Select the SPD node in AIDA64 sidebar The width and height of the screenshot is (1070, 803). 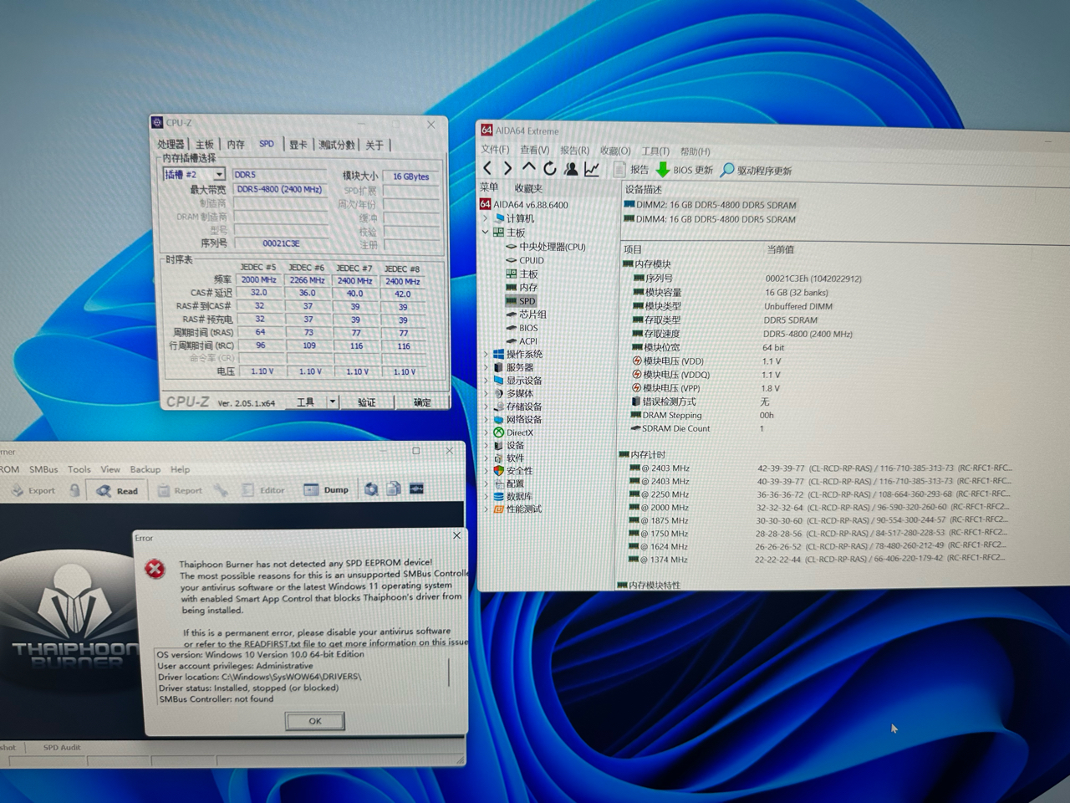pyautogui.click(x=528, y=300)
